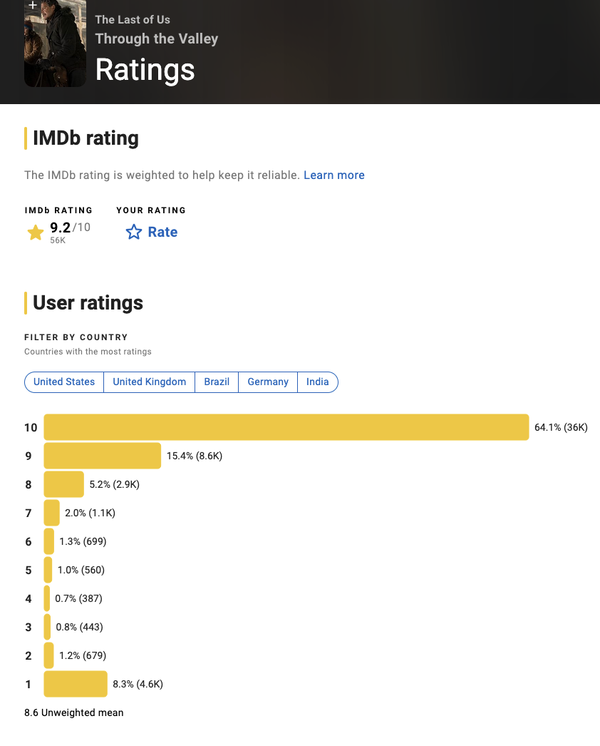Select the Germany country filter

pos(268,382)
